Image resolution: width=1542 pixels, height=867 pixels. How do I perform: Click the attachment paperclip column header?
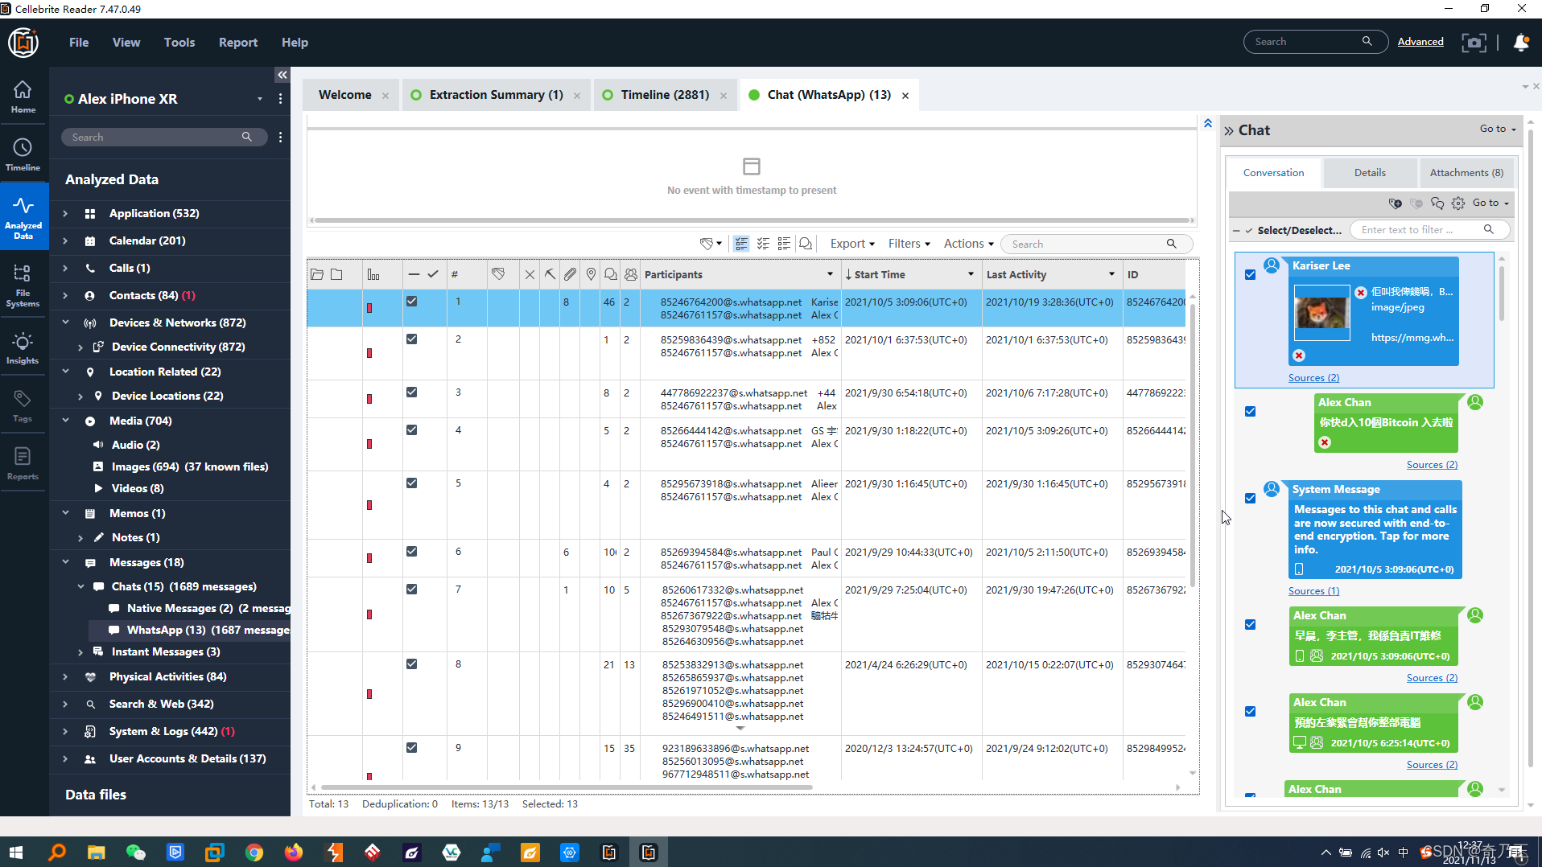point(570,274)
